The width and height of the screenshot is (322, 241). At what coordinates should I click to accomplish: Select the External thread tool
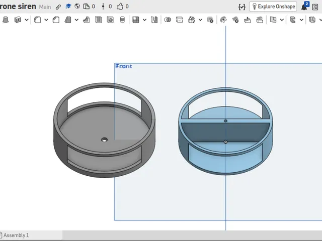tap(122, 20)
